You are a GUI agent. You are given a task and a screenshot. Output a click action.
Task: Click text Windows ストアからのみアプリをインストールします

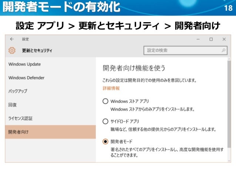152,109
